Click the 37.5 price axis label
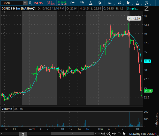The image size is (159, 136). (146, 43)
